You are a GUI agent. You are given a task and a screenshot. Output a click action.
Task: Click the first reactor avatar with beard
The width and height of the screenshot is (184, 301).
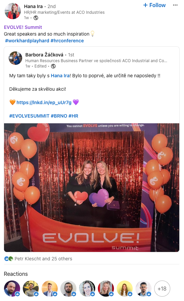[12, 289]
